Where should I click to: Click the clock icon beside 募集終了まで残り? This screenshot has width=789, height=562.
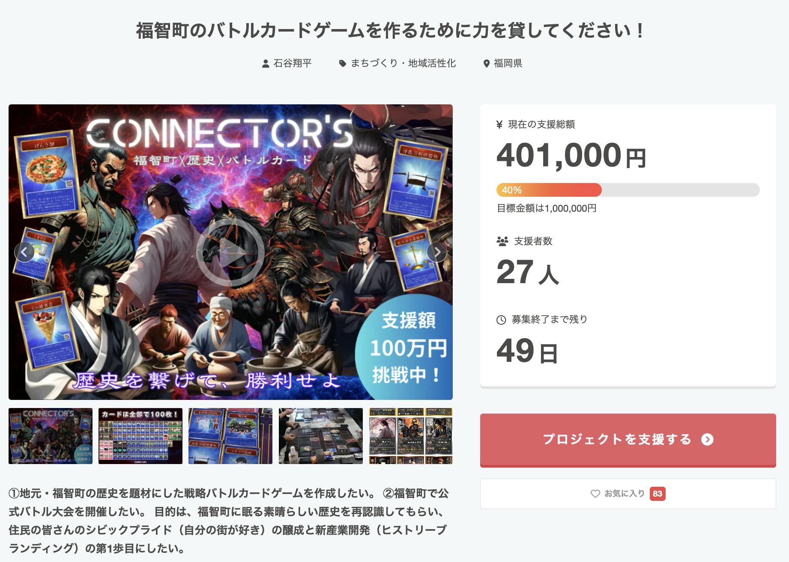pos(501,319)
